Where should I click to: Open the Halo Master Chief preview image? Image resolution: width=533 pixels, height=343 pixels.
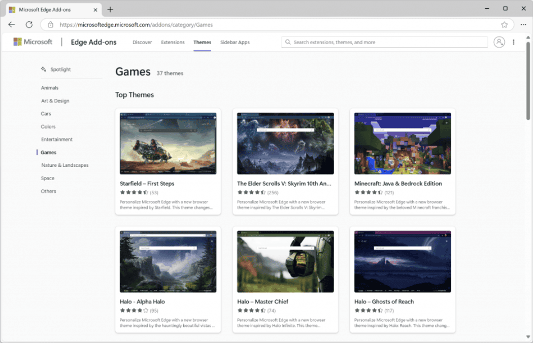click(x=285, y=261)
